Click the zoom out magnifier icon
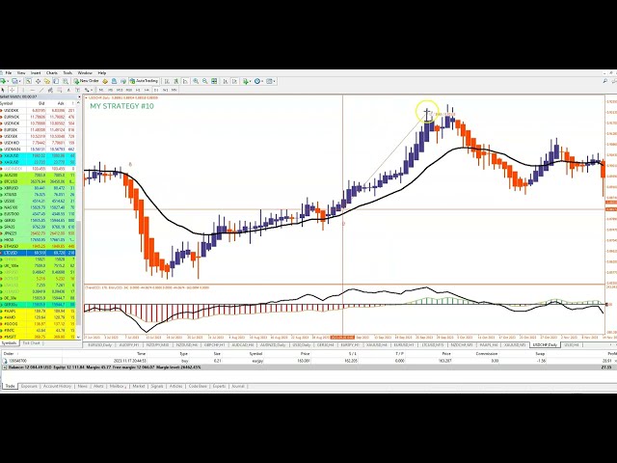The height and width of the screenshot is (463, 617). point(207,81)
